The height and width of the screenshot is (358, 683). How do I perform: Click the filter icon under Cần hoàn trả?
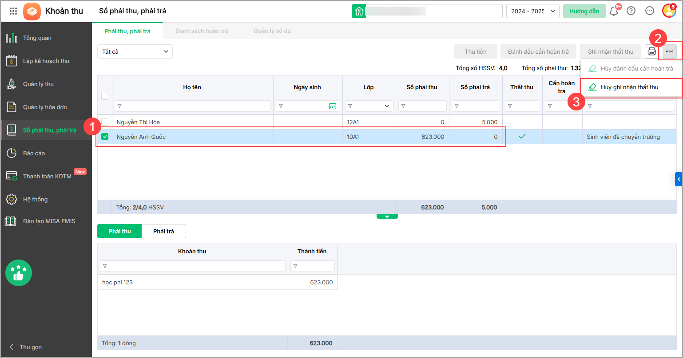point(549,106)
